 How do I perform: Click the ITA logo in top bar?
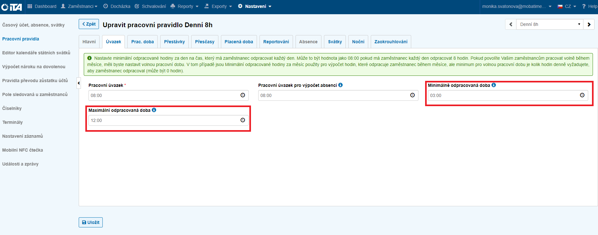[x=12, y=7]
